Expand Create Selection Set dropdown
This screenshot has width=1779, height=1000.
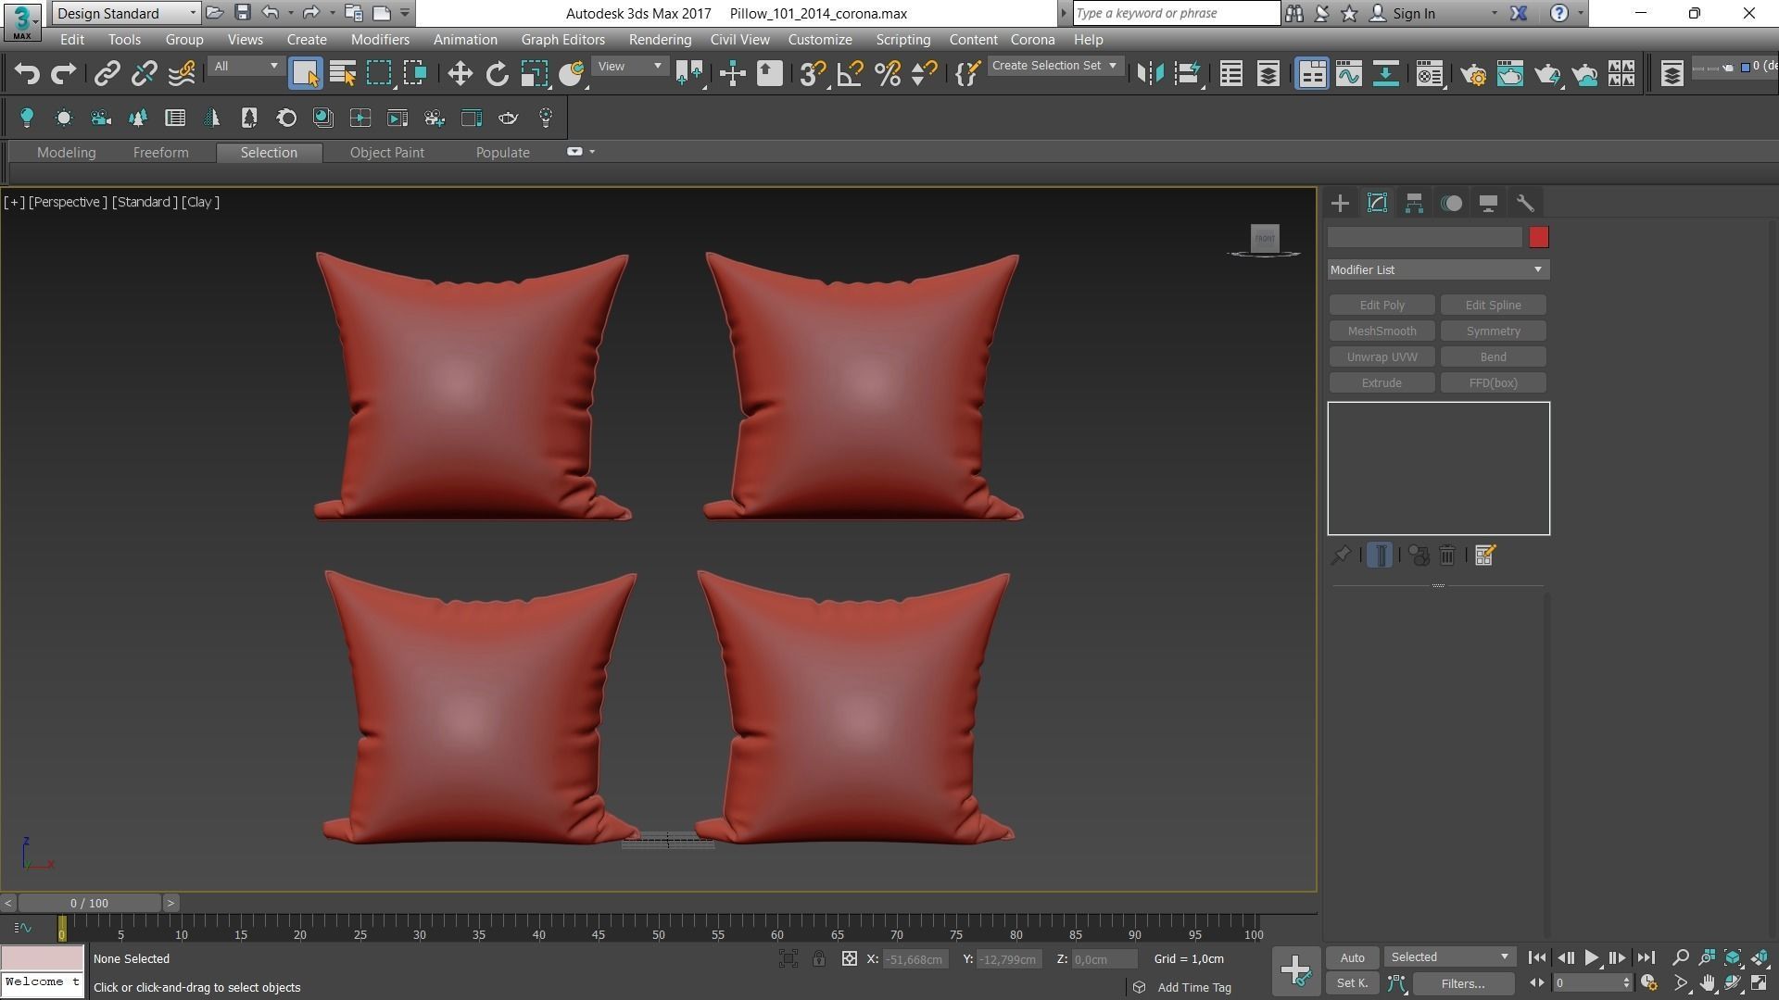(x=1054, y=66)
